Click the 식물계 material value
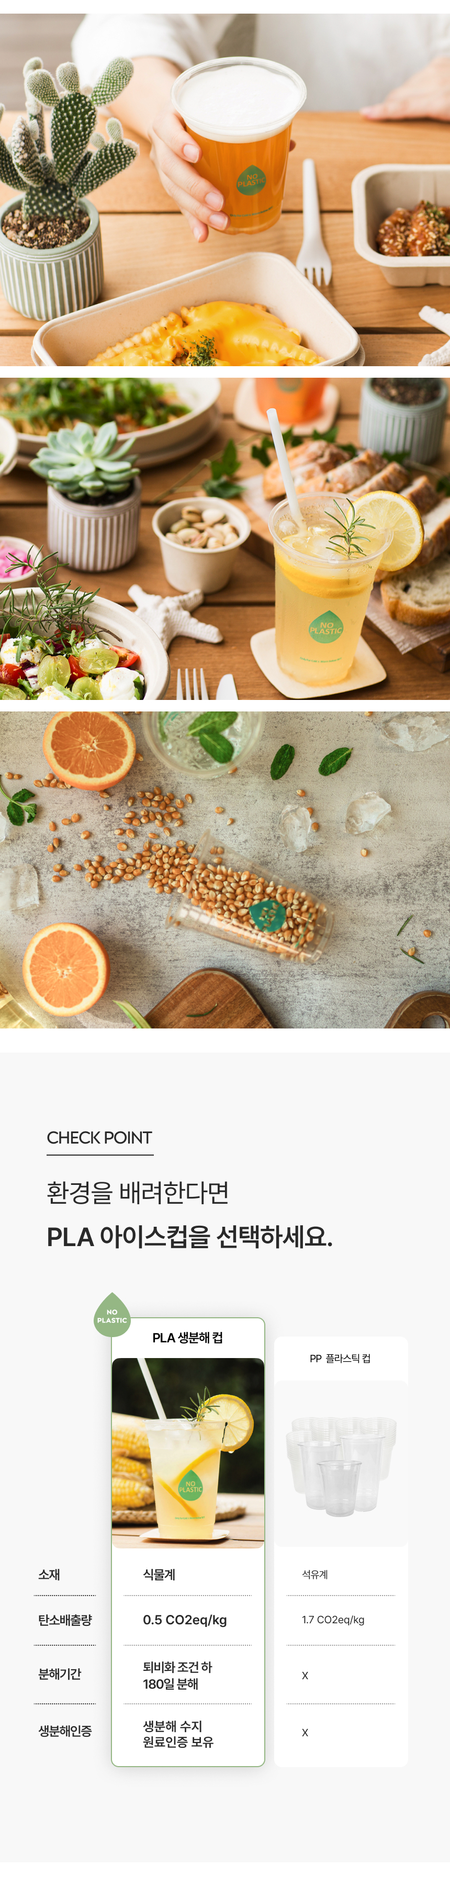 [159, 1575]
